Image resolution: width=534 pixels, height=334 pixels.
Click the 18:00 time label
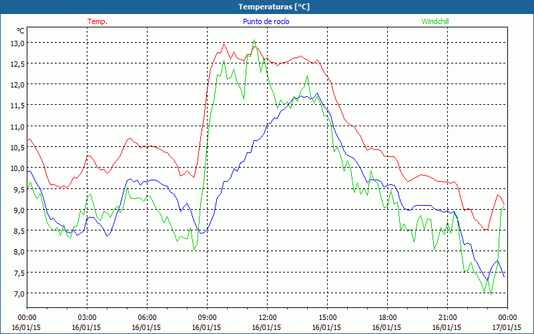[387, 318]
